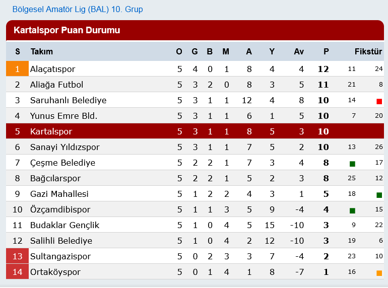The height and width of the screenshot is (288, 388).
Task: Click the Av goal difference column header
Action: [298, 51]
